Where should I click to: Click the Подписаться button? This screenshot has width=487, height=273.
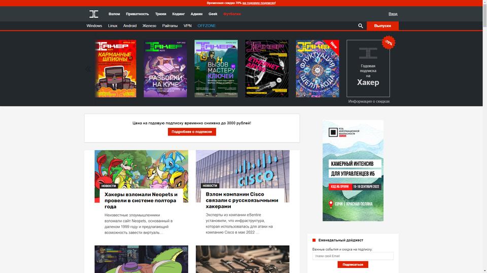coord(353,264)
